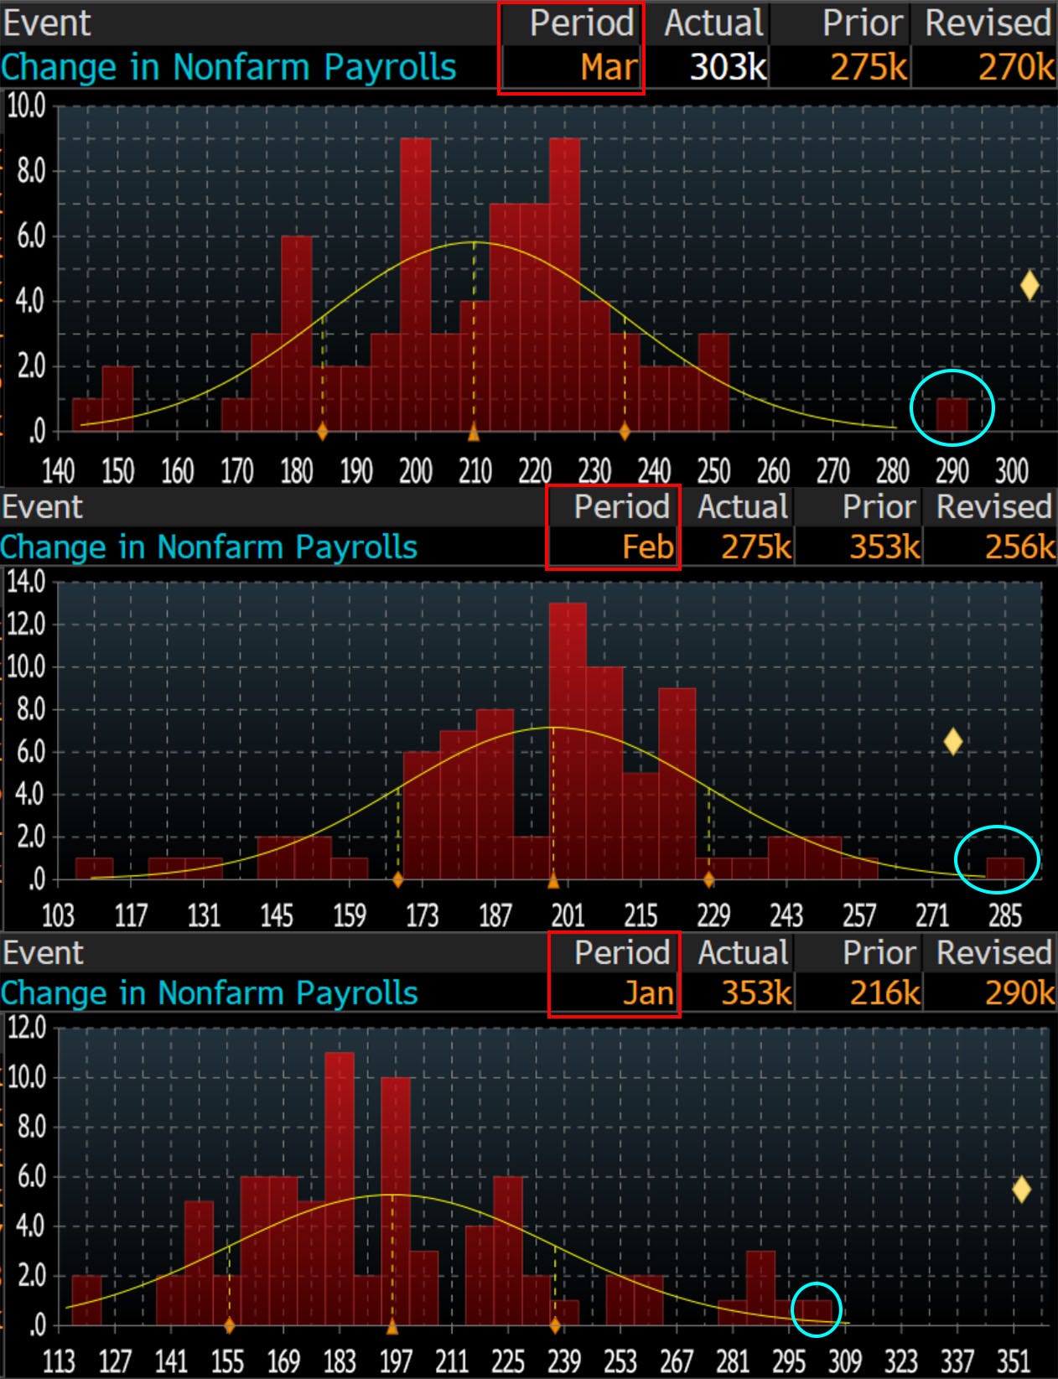Viewport: 1058px width, 1379px height.
Task: Click the 12.0 y-axis label in Jan chart
Action: [x=26, y=1027]
